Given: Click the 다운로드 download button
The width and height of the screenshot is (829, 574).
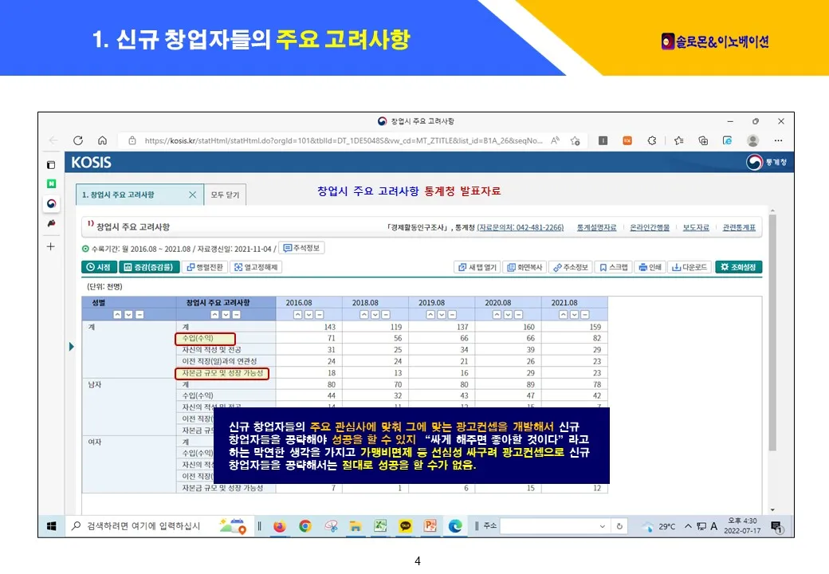Looking at the screenshot, I should pyautogui.click(x=689, y=267).
